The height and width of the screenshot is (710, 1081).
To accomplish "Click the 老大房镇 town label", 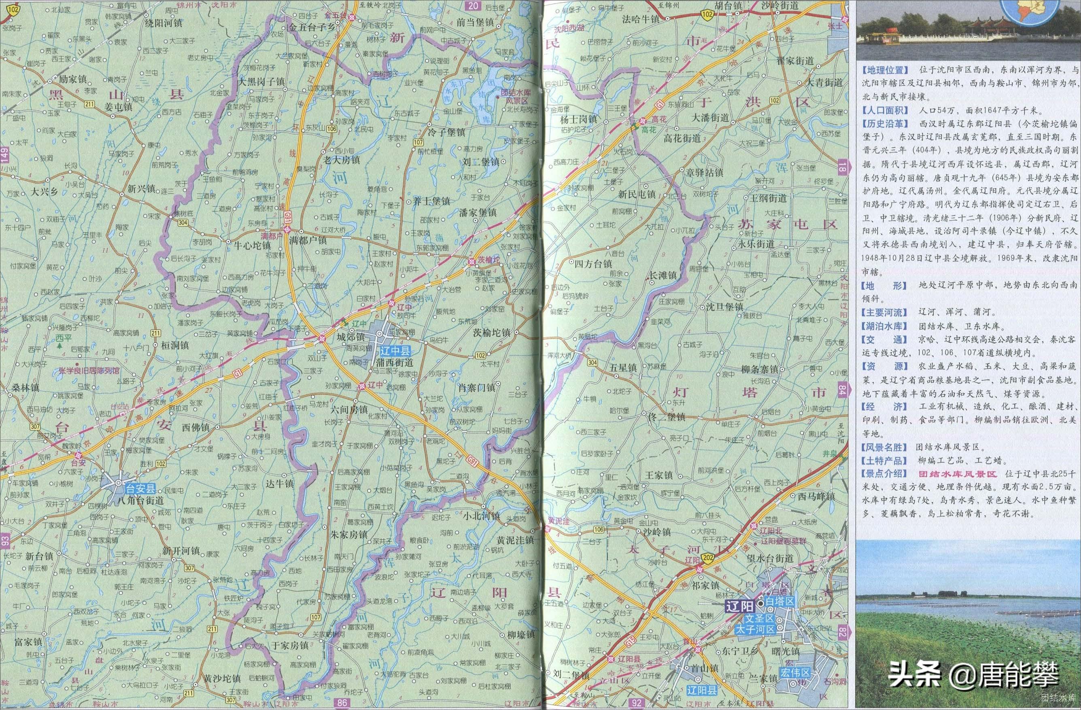I will tap(341, 160).
